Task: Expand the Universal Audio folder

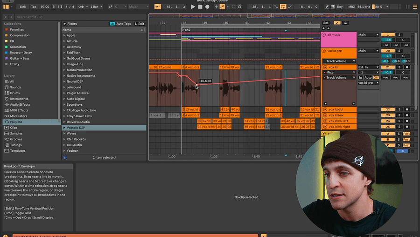Action: click(x=64, y=122)
